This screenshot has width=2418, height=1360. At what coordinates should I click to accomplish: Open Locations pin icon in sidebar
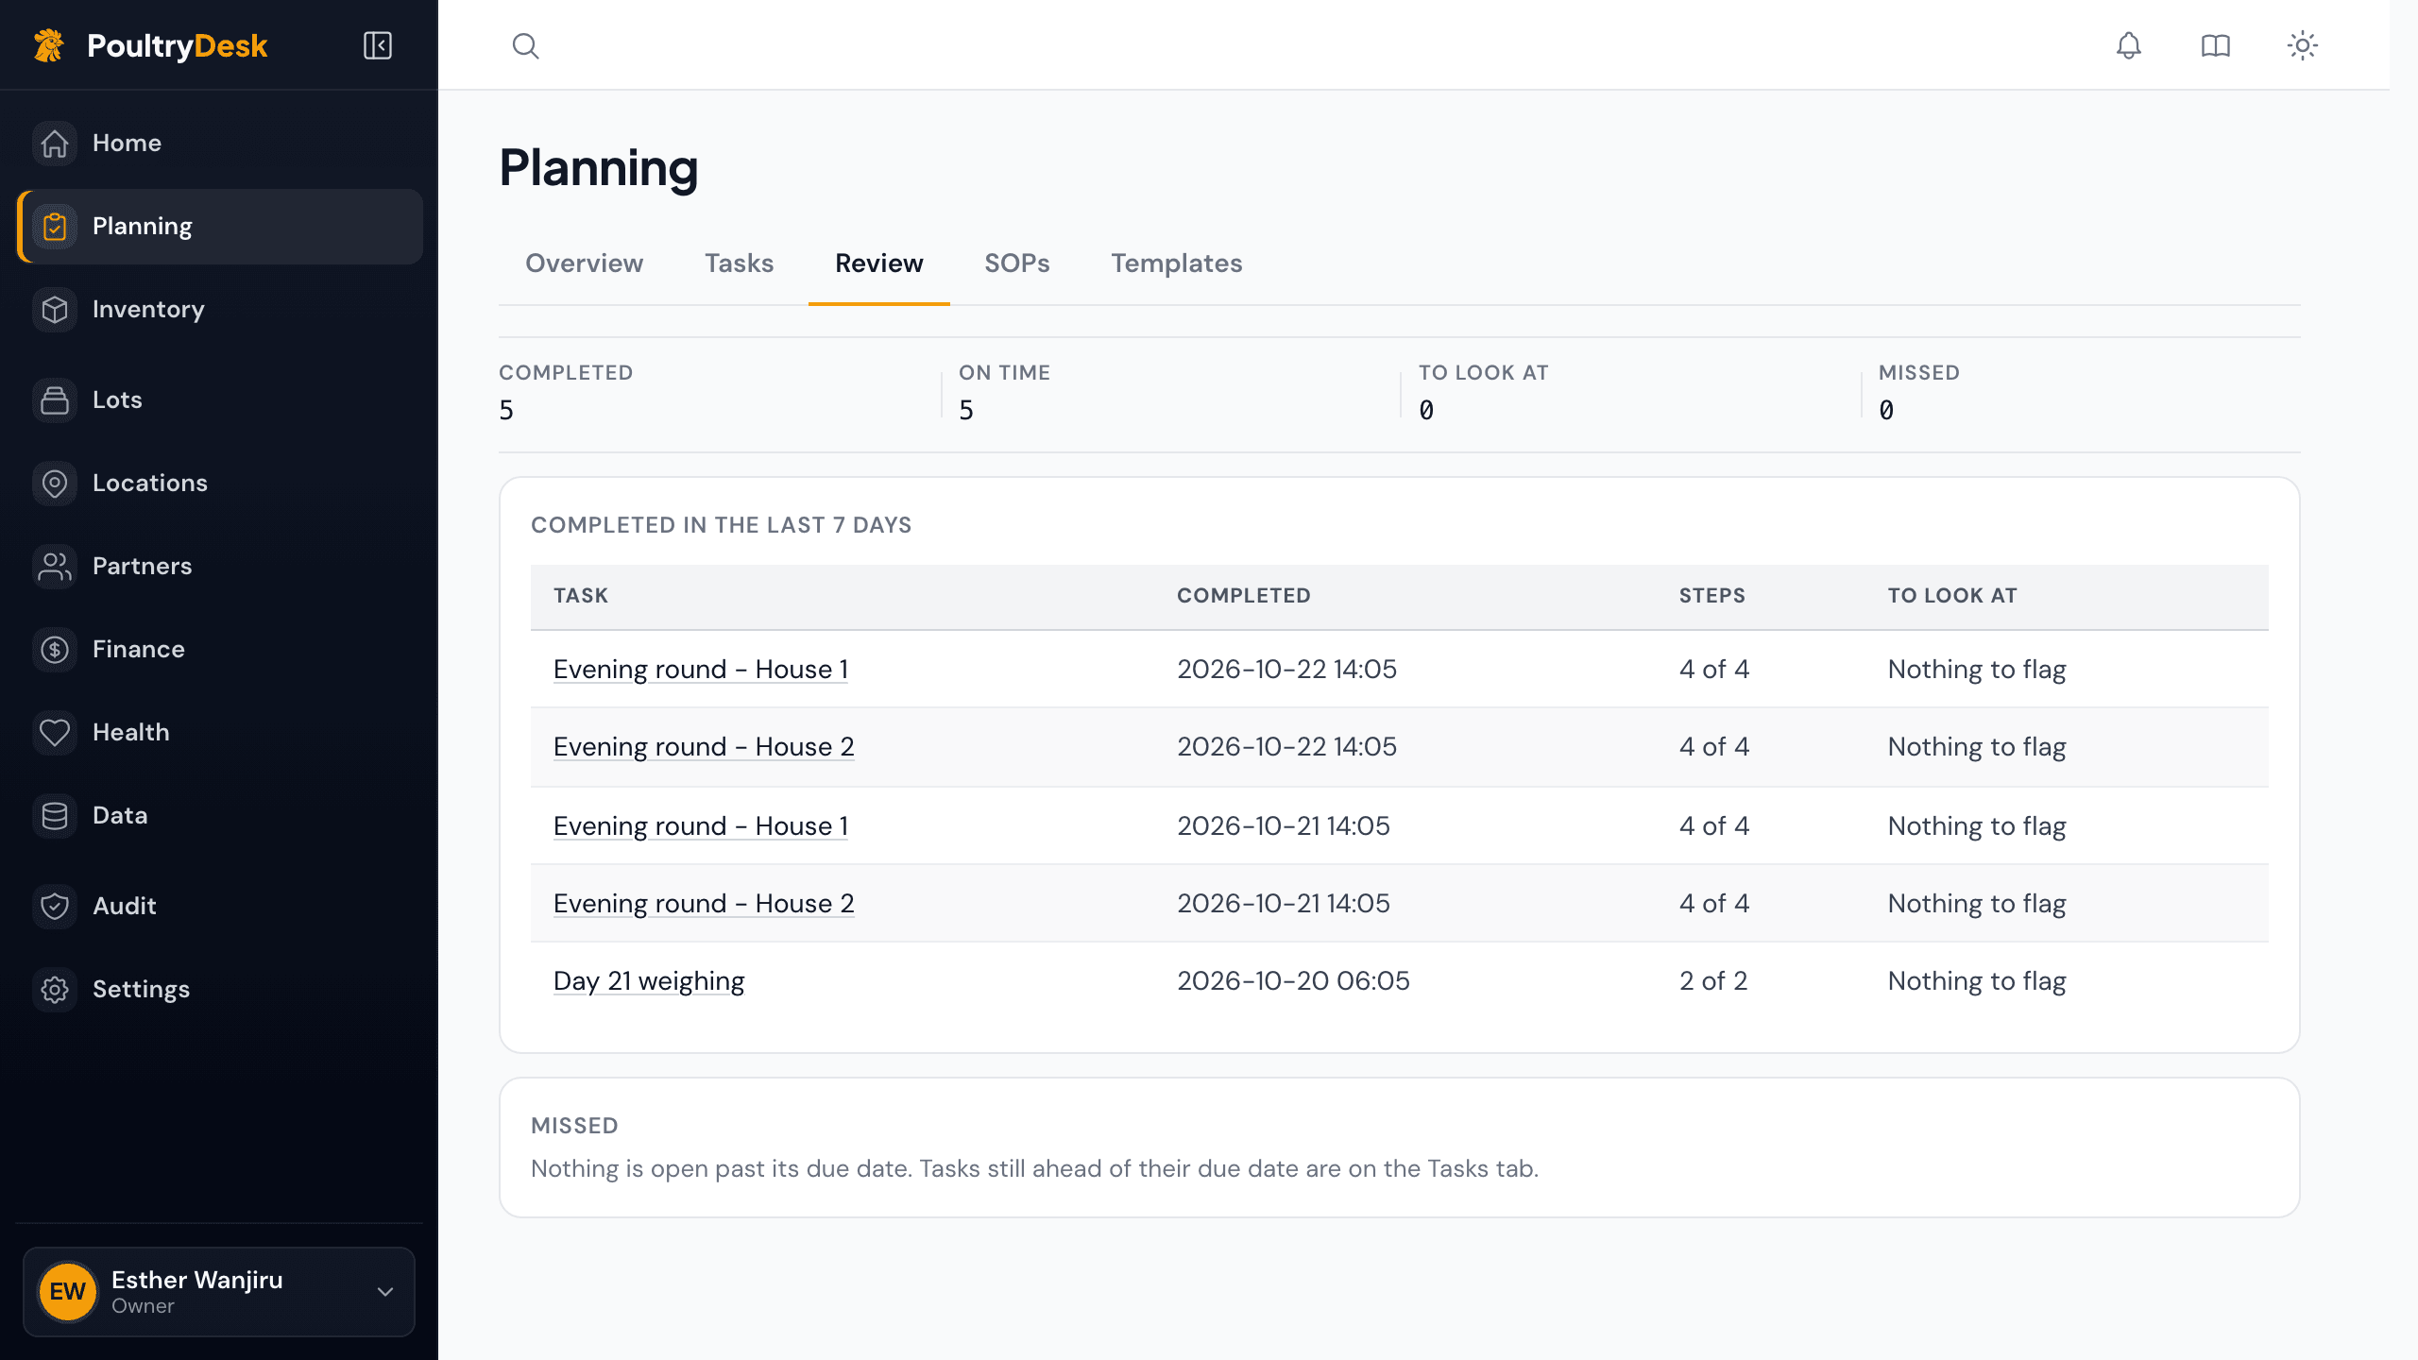pyautogui.click(x=55, y=484)
